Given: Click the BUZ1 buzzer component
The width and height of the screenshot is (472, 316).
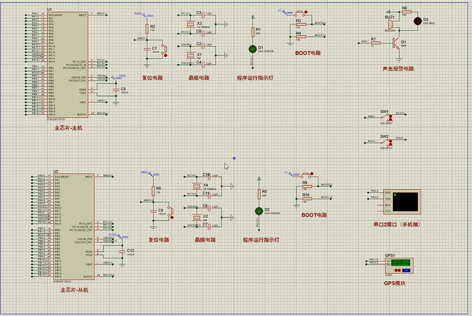Looking at the screenshot, I should coord(390,25).
